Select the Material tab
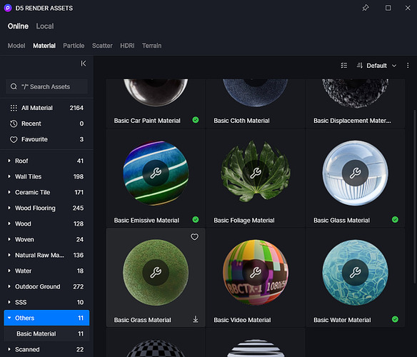417x357 pixels. pyautogui.click(x=44, y=46)
